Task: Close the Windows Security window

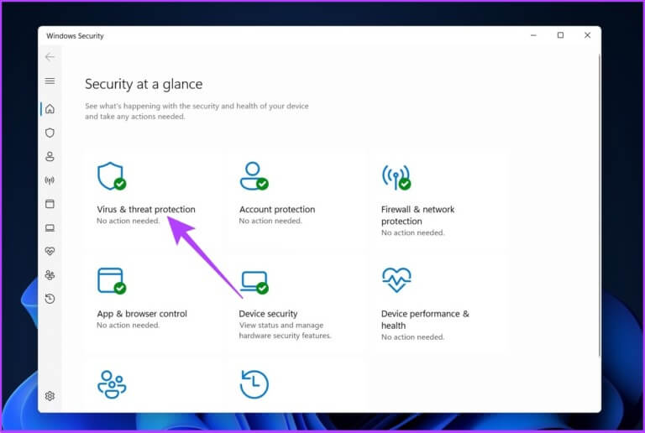Action: [587, 35]
